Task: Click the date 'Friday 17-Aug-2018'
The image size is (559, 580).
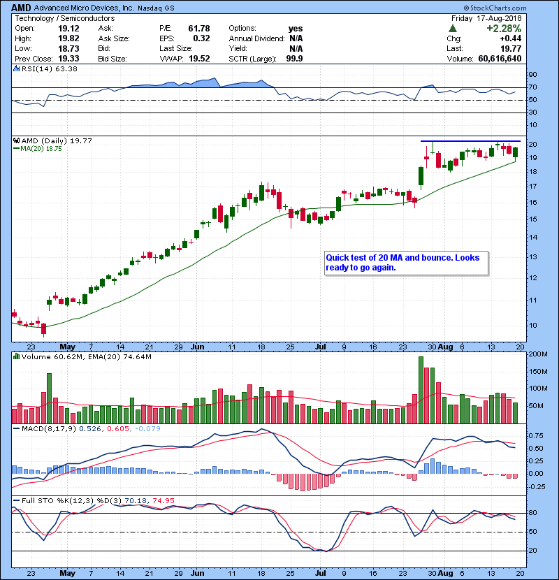Action: 486,18
